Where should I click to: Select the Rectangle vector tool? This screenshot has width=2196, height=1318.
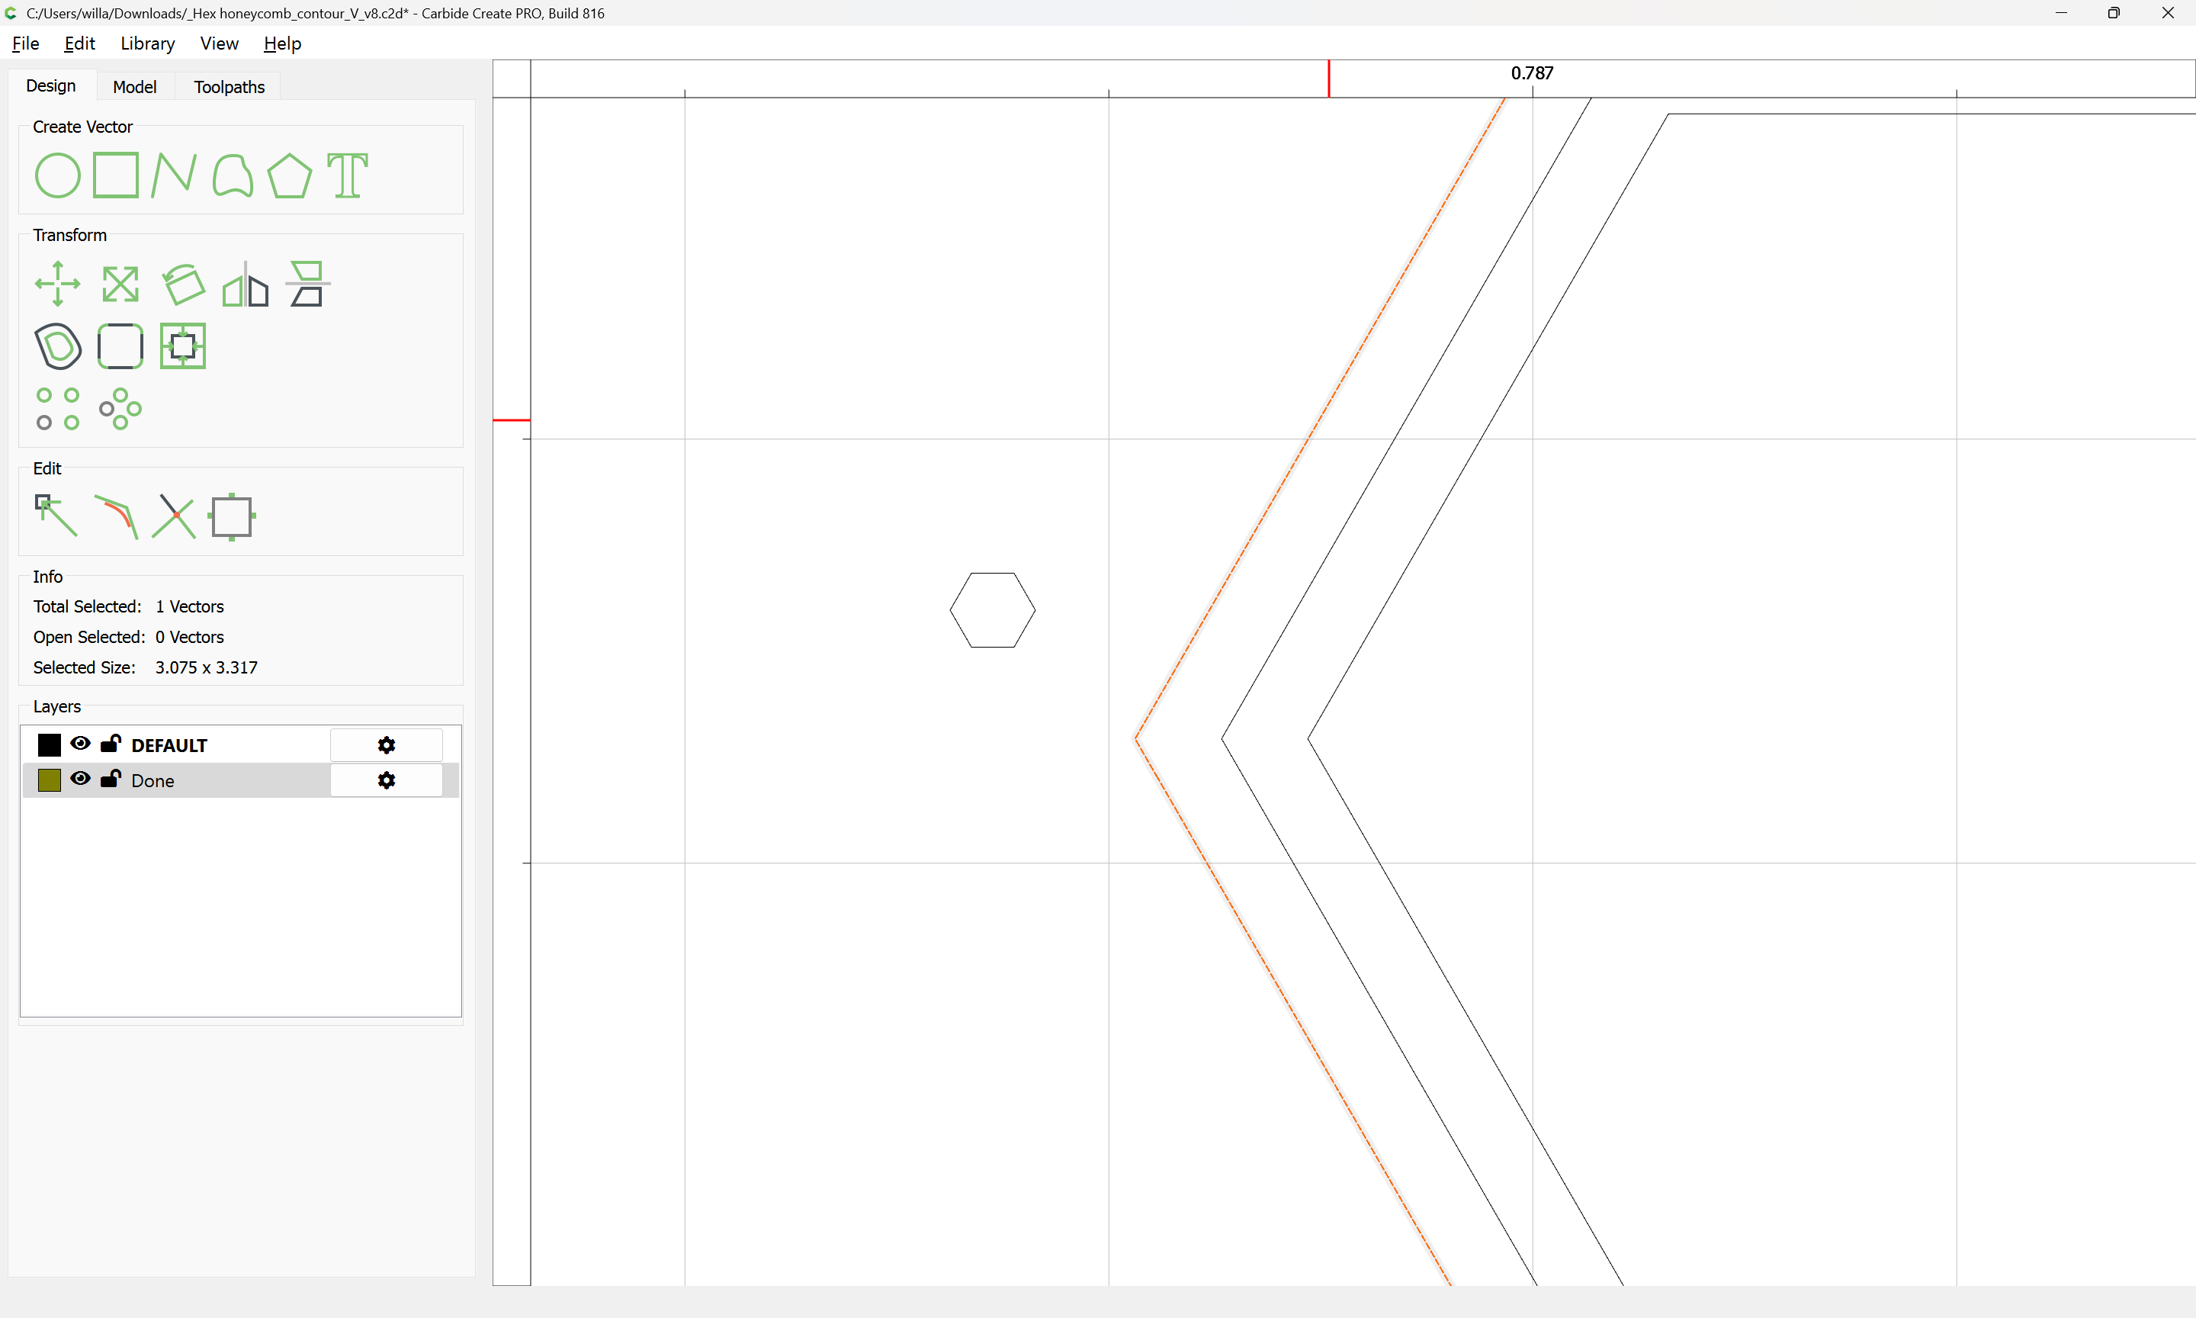(116, 175)
